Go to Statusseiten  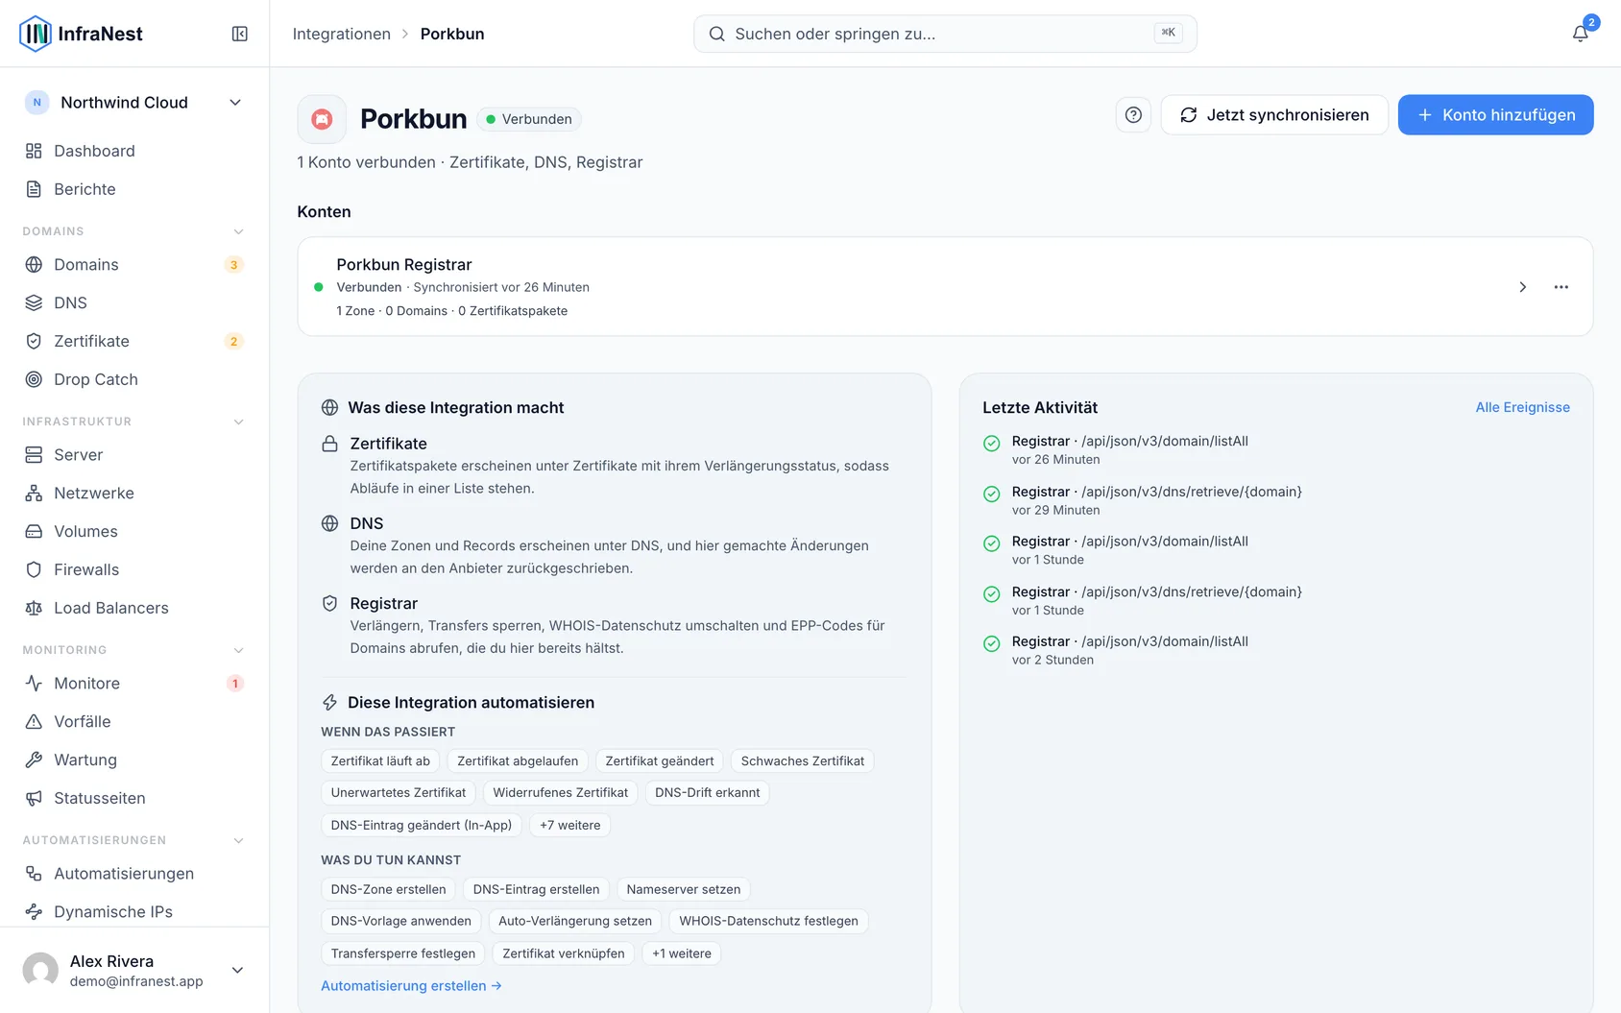click(133, 798)
